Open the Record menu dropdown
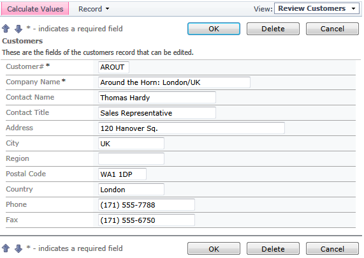Viewport: 364px width, 258px height. 94,9
